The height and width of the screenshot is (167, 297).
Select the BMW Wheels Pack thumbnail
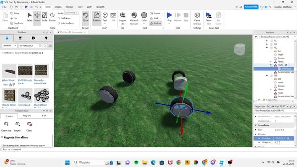[x=25, y=71]
